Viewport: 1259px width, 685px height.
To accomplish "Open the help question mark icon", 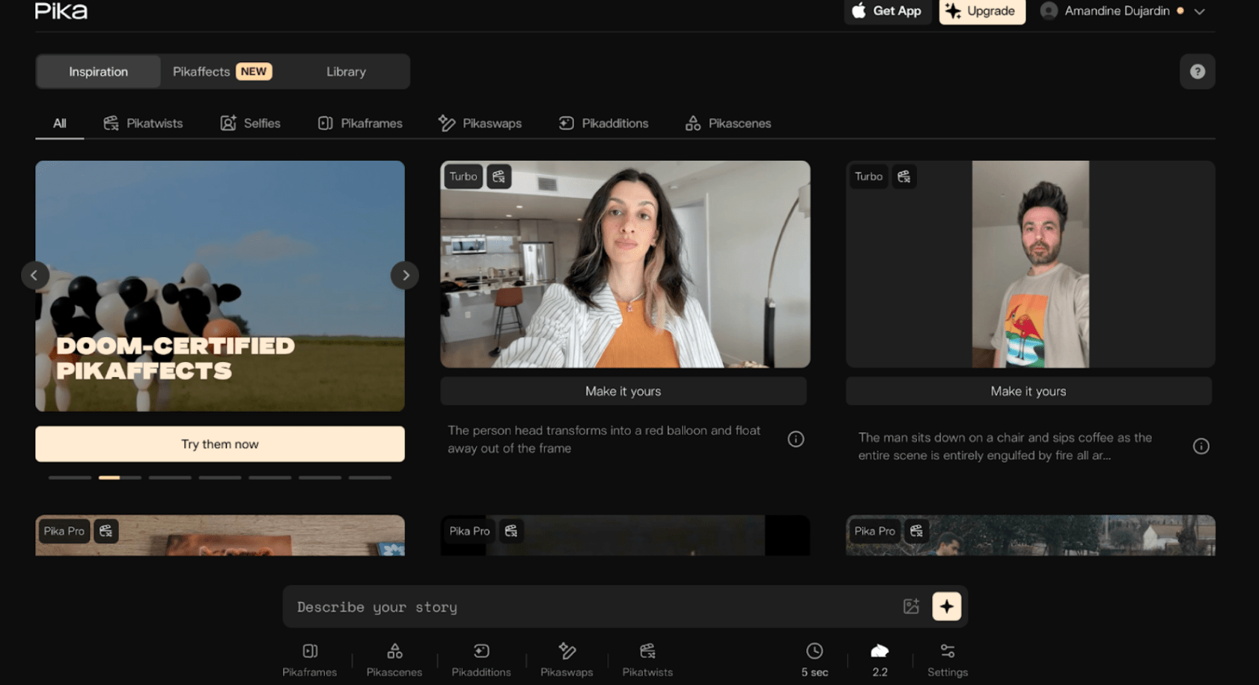I will [1197, 72].
